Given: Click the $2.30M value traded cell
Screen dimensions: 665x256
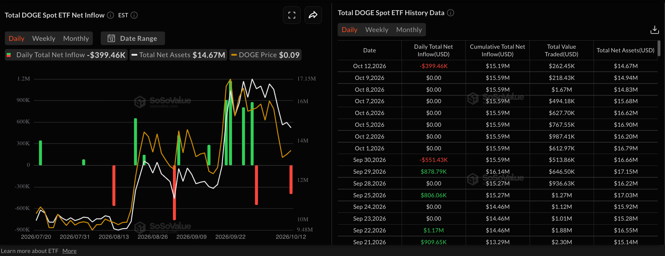Looking at the screenshot, I should (562, 242).
